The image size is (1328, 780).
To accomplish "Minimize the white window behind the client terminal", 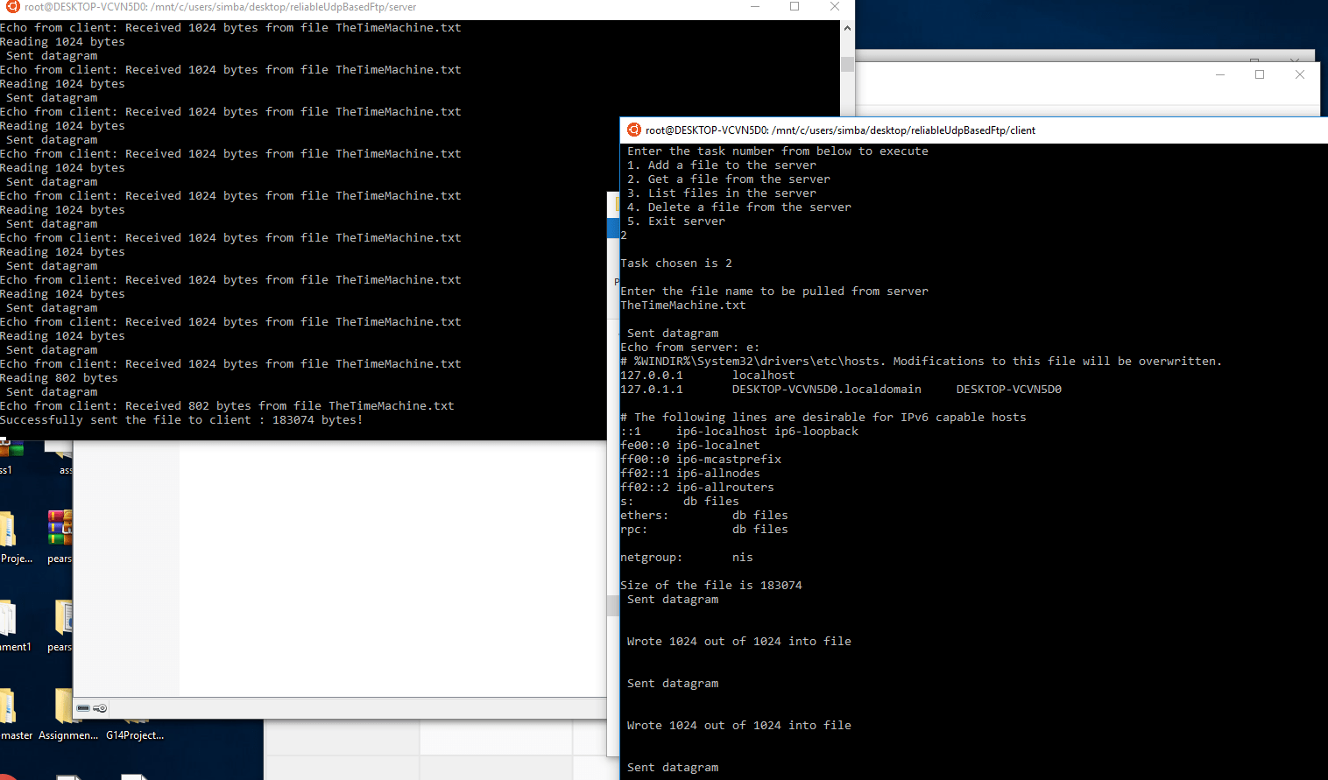I will pyautogui.click(x=1219, y=75).
